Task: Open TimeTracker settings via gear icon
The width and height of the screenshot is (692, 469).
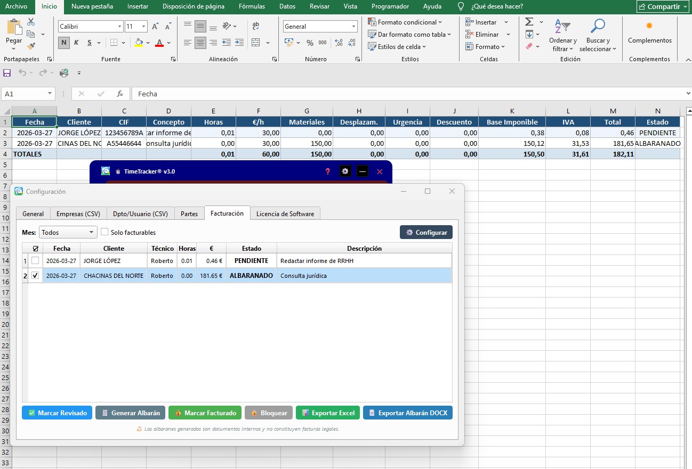Action: tap(344, 171)
